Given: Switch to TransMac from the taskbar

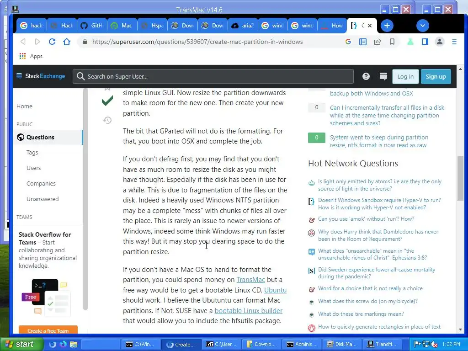Looking at the screenshot, I should [x=383, y=344].
